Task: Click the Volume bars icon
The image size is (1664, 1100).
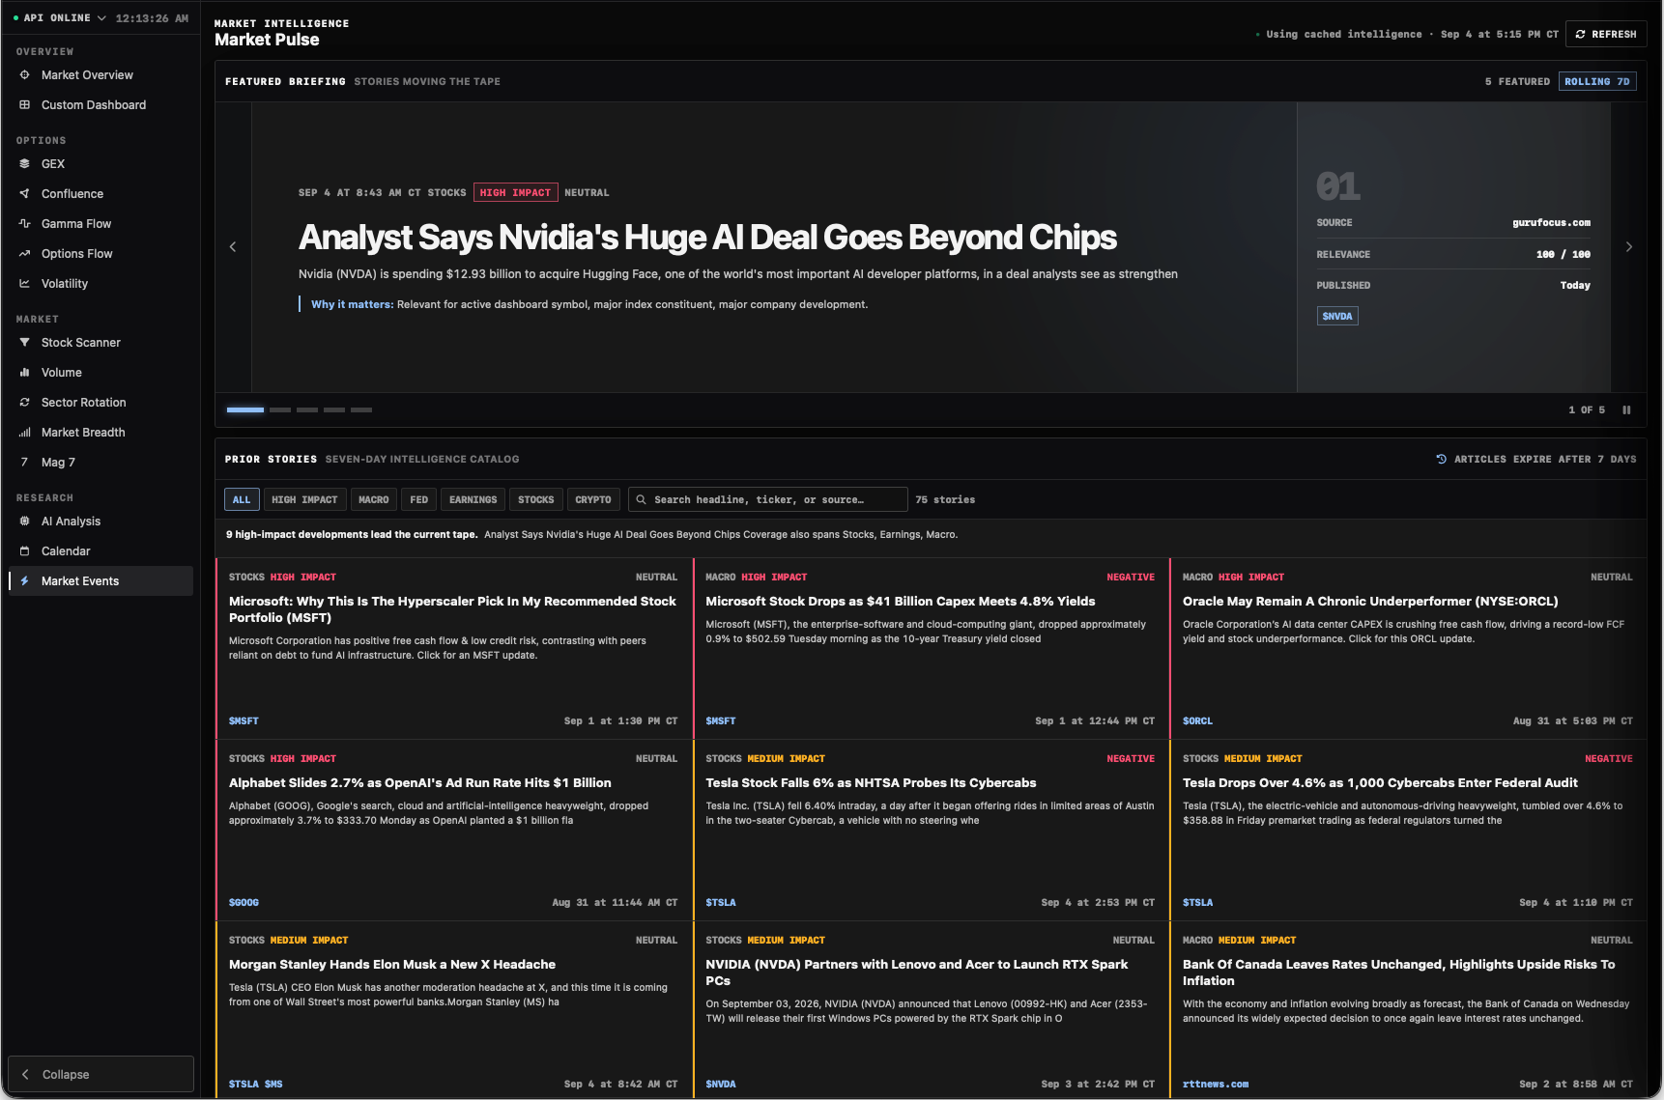Action: click(x=25, y=373)
